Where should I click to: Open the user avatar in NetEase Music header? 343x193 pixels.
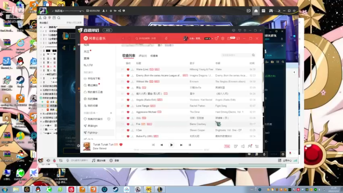[186, 39]
